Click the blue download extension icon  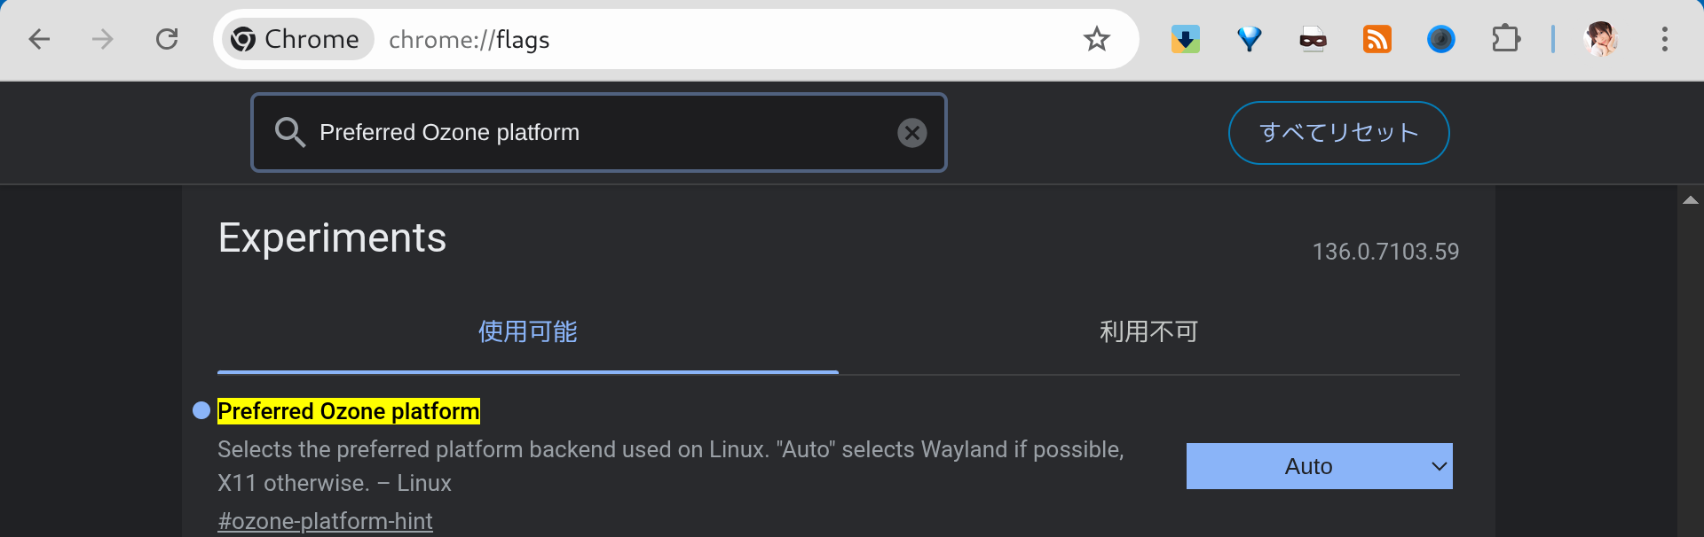click(x=1185, y=39)
